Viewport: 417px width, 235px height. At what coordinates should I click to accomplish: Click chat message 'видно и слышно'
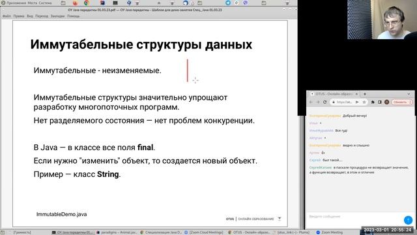click(356, 145)
